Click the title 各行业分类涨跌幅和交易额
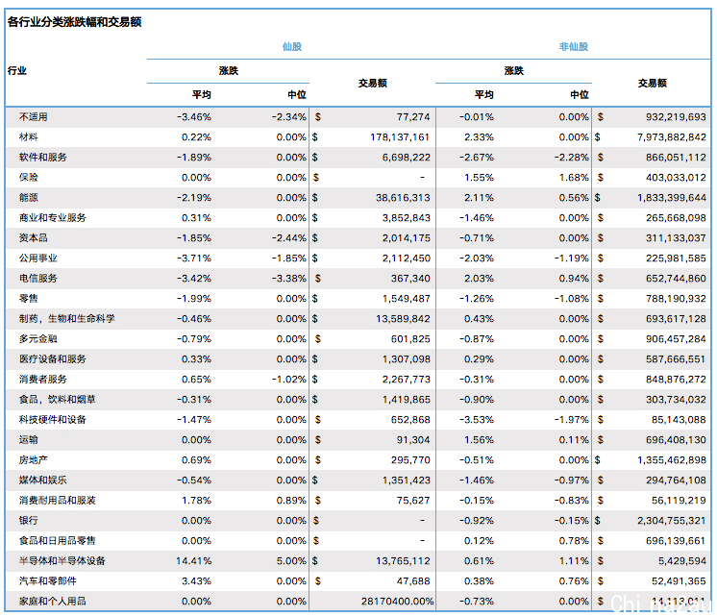Screen dimensions: 717x616 tap(75, 21)
